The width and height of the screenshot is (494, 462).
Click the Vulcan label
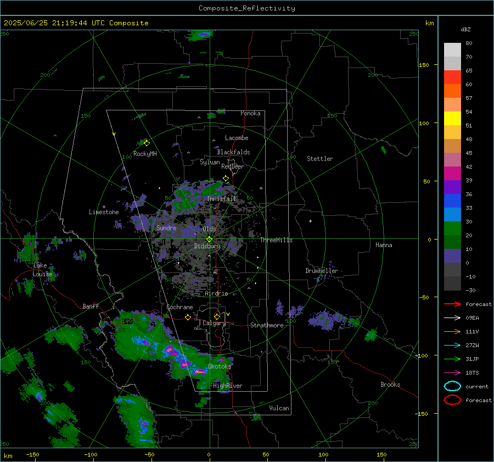[279, 408]
